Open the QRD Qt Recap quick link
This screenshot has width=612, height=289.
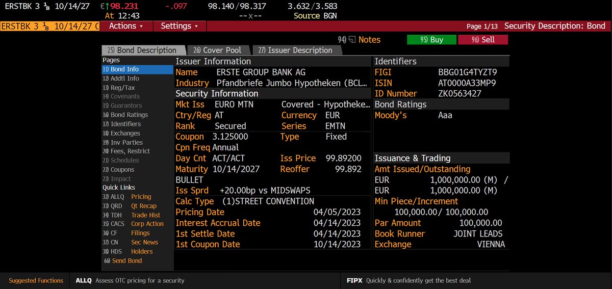coord(130,206)
